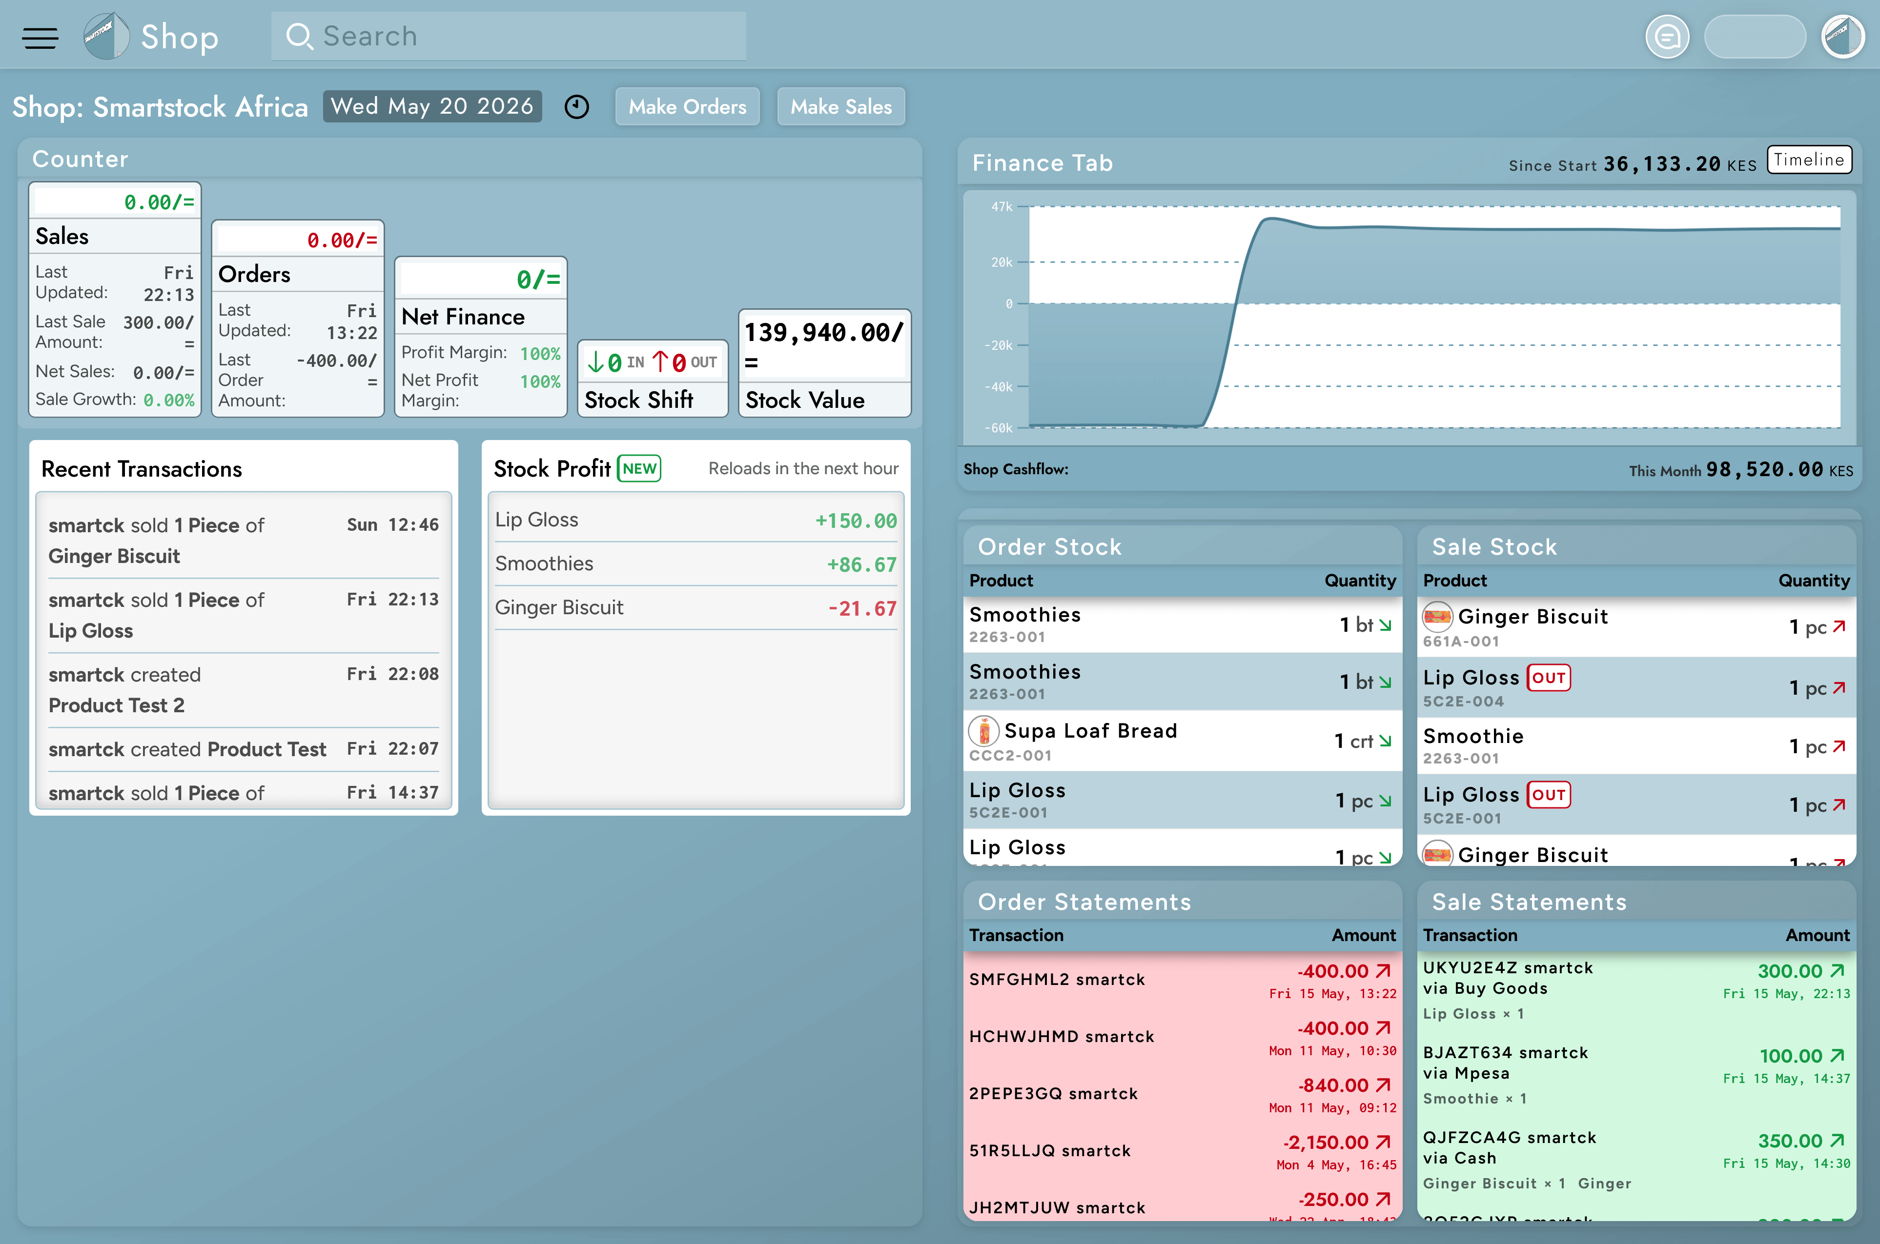Click Counter panel heading

pyautogui.click(x=80, y=159)
